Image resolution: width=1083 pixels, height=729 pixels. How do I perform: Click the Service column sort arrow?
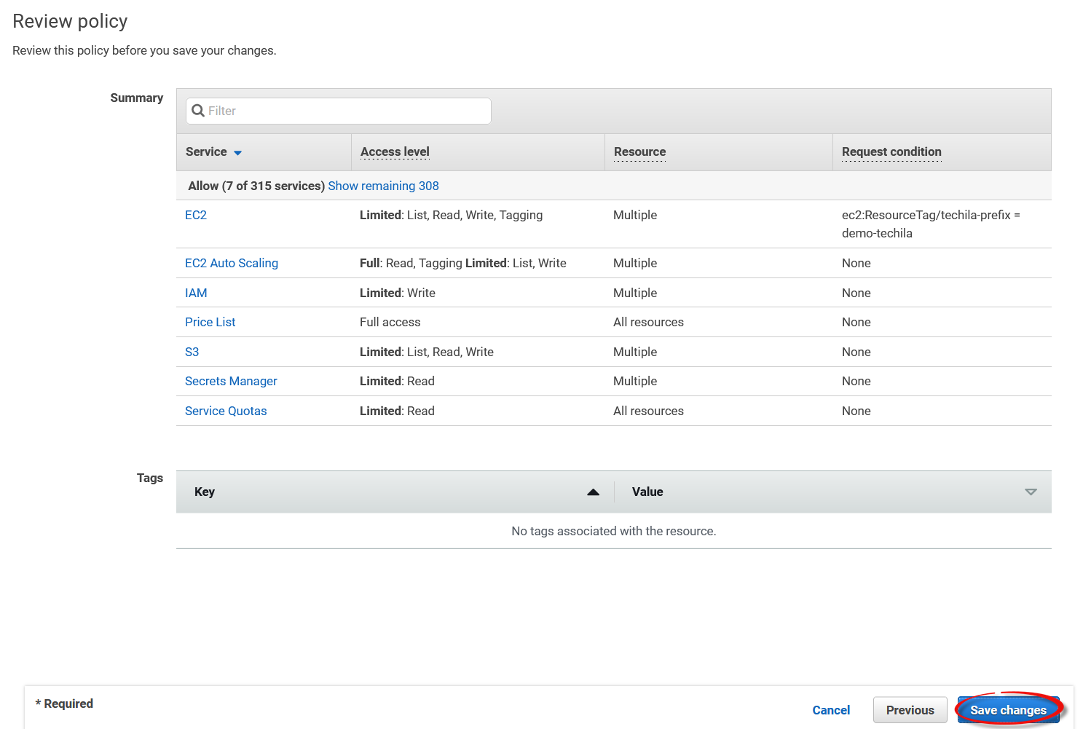pos(237,153)
